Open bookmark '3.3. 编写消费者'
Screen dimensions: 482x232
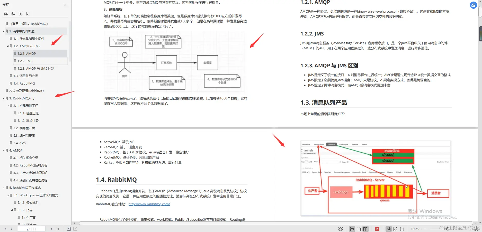click(x=24, y=135)
